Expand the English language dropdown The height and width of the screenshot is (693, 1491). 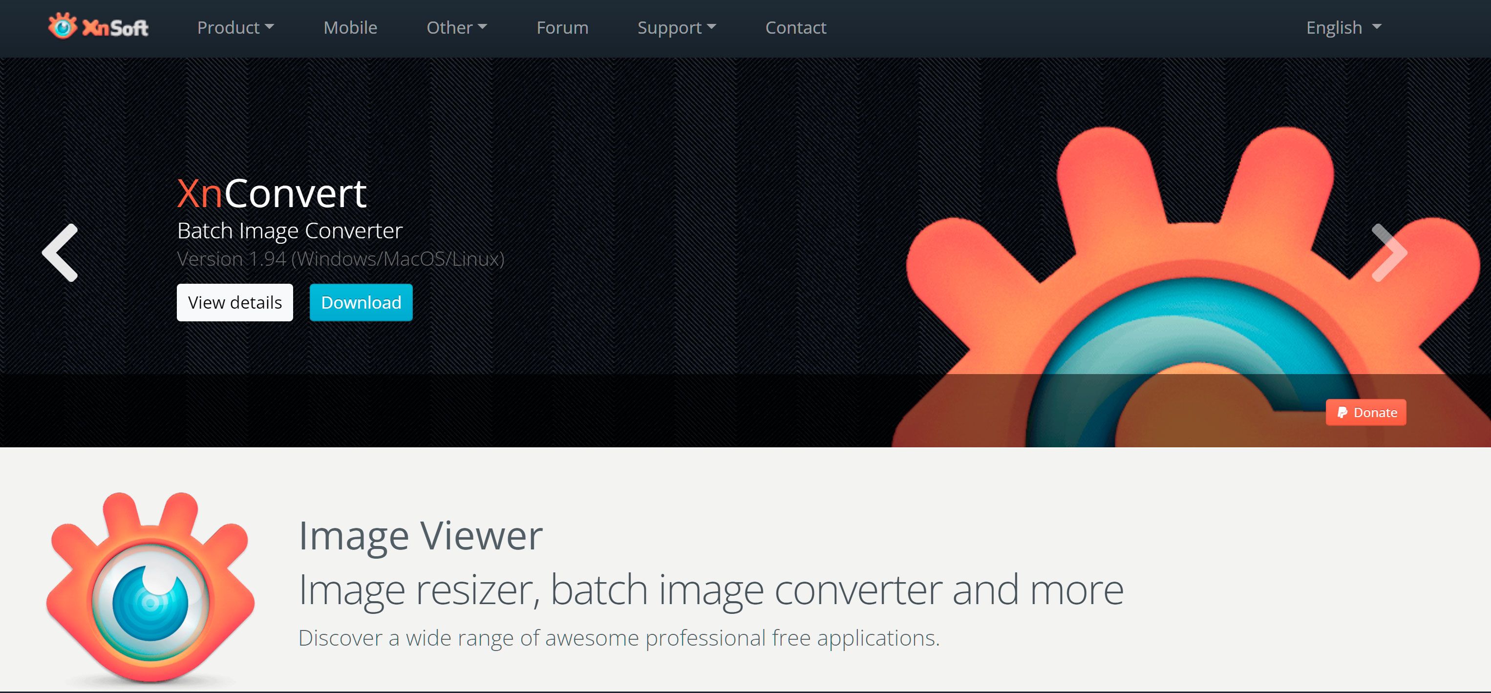tap(1342, 27)
